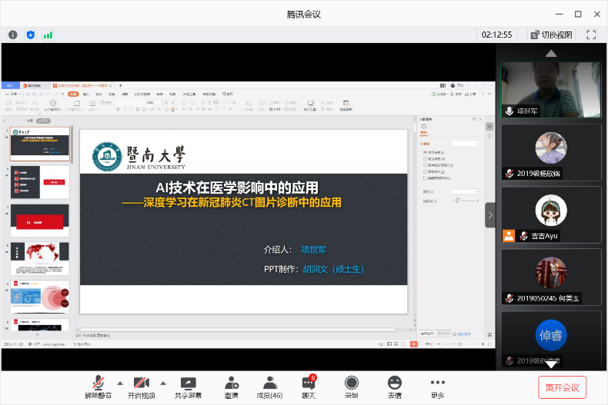Show the members list (46)

(x=269, y=387)
